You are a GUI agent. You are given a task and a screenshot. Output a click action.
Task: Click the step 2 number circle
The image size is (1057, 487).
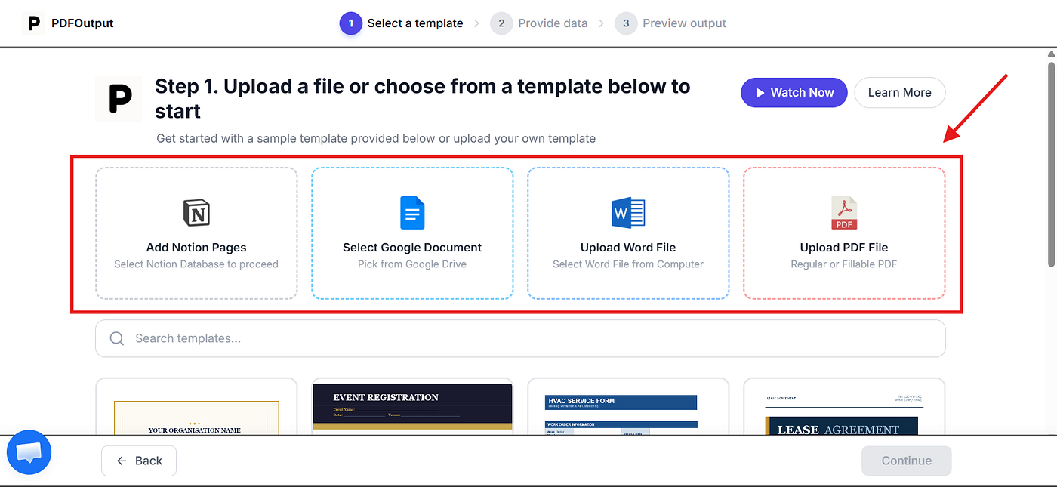(x=501, y=23)
